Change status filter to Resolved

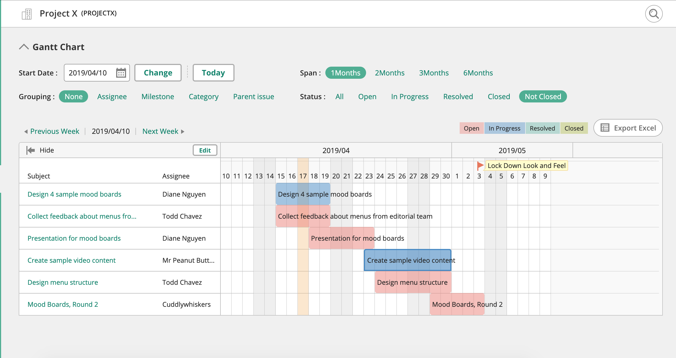pos(458,96)
